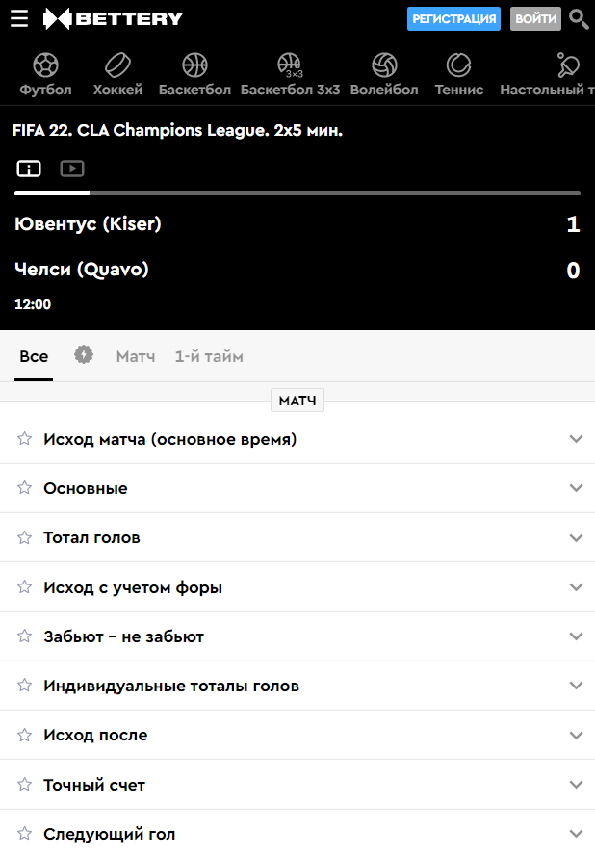
Task: Star the Тотал голов market
Action: pyautogui.click(x=25, y=537)
